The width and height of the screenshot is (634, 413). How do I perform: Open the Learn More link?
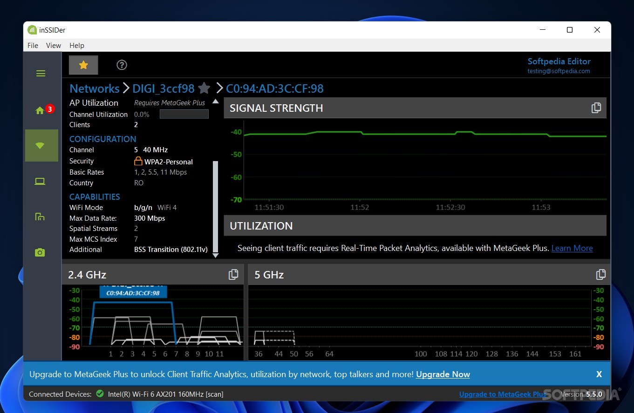(572, 248)
